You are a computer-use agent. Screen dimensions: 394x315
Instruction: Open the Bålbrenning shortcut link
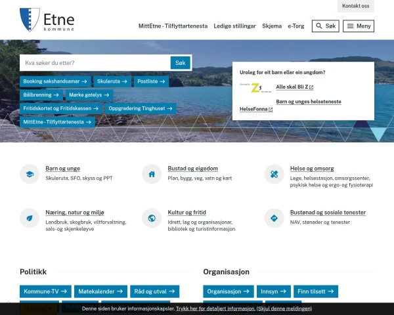[x=41, y=95]
